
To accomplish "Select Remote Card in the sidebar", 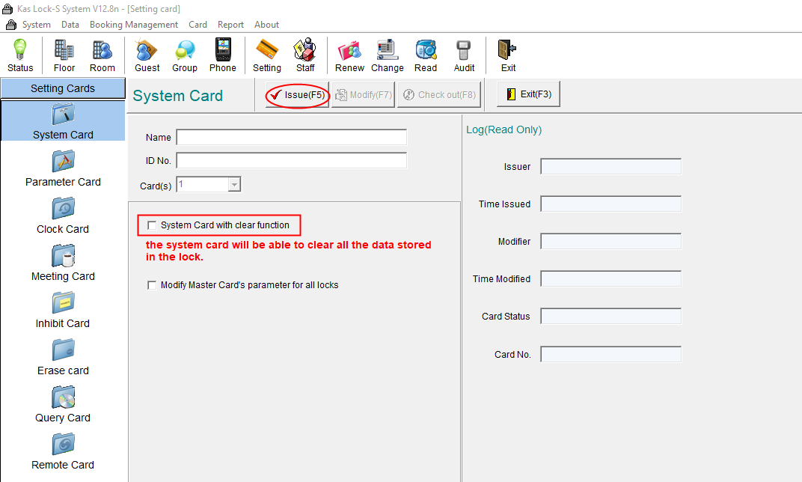I will click(x=63, y=451).
